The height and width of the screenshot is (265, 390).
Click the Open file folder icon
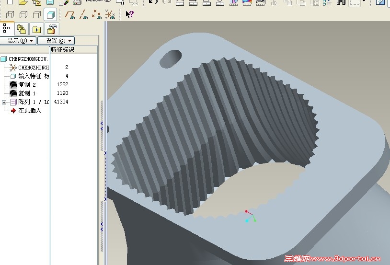tap(23, 2)
